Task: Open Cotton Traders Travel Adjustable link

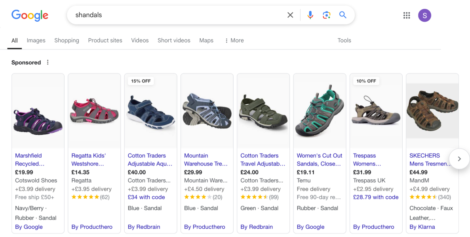Action: click(263, 160)
